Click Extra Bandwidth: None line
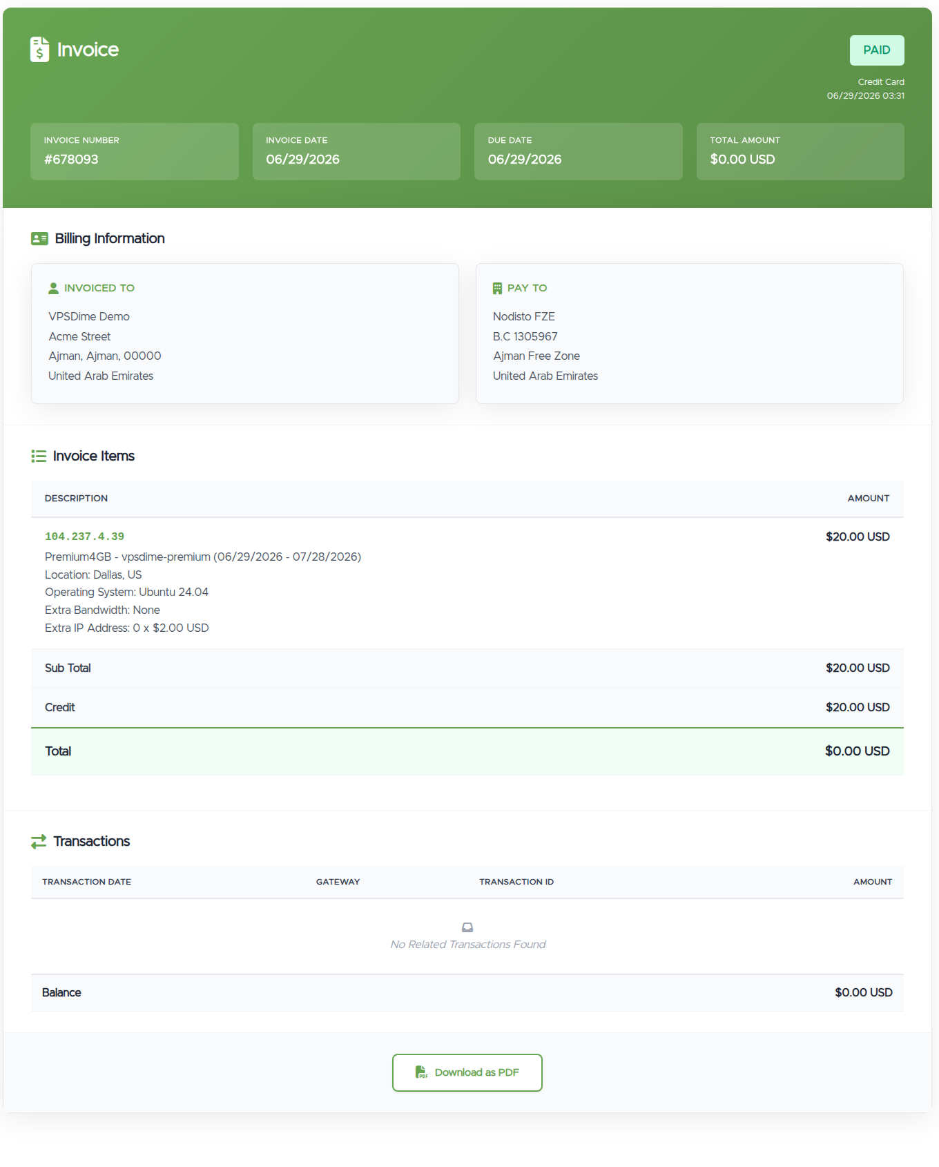Viewport: 939px width, 1167px height. coord(102,610)
